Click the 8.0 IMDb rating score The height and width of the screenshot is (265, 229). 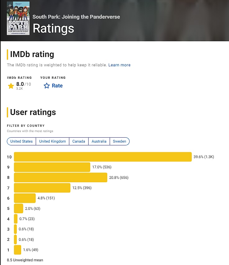point(20,84)
